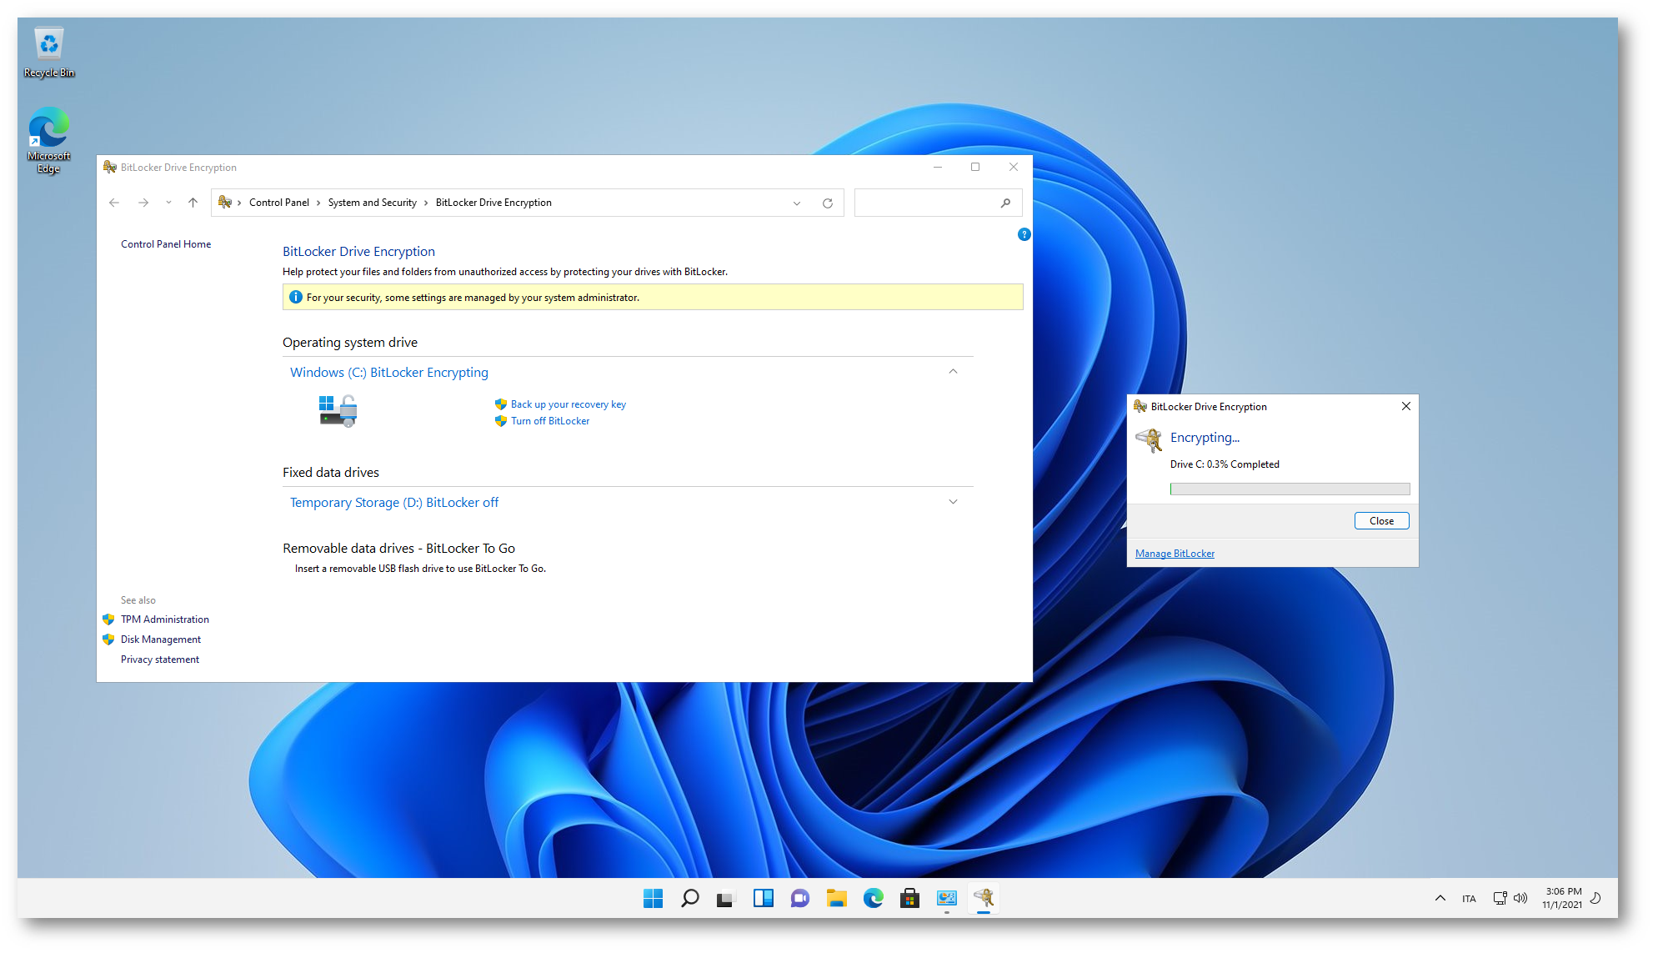The image size is (1653, 953).
Task: Go back with the navigation arrow
Action: [x=114, y=203]
